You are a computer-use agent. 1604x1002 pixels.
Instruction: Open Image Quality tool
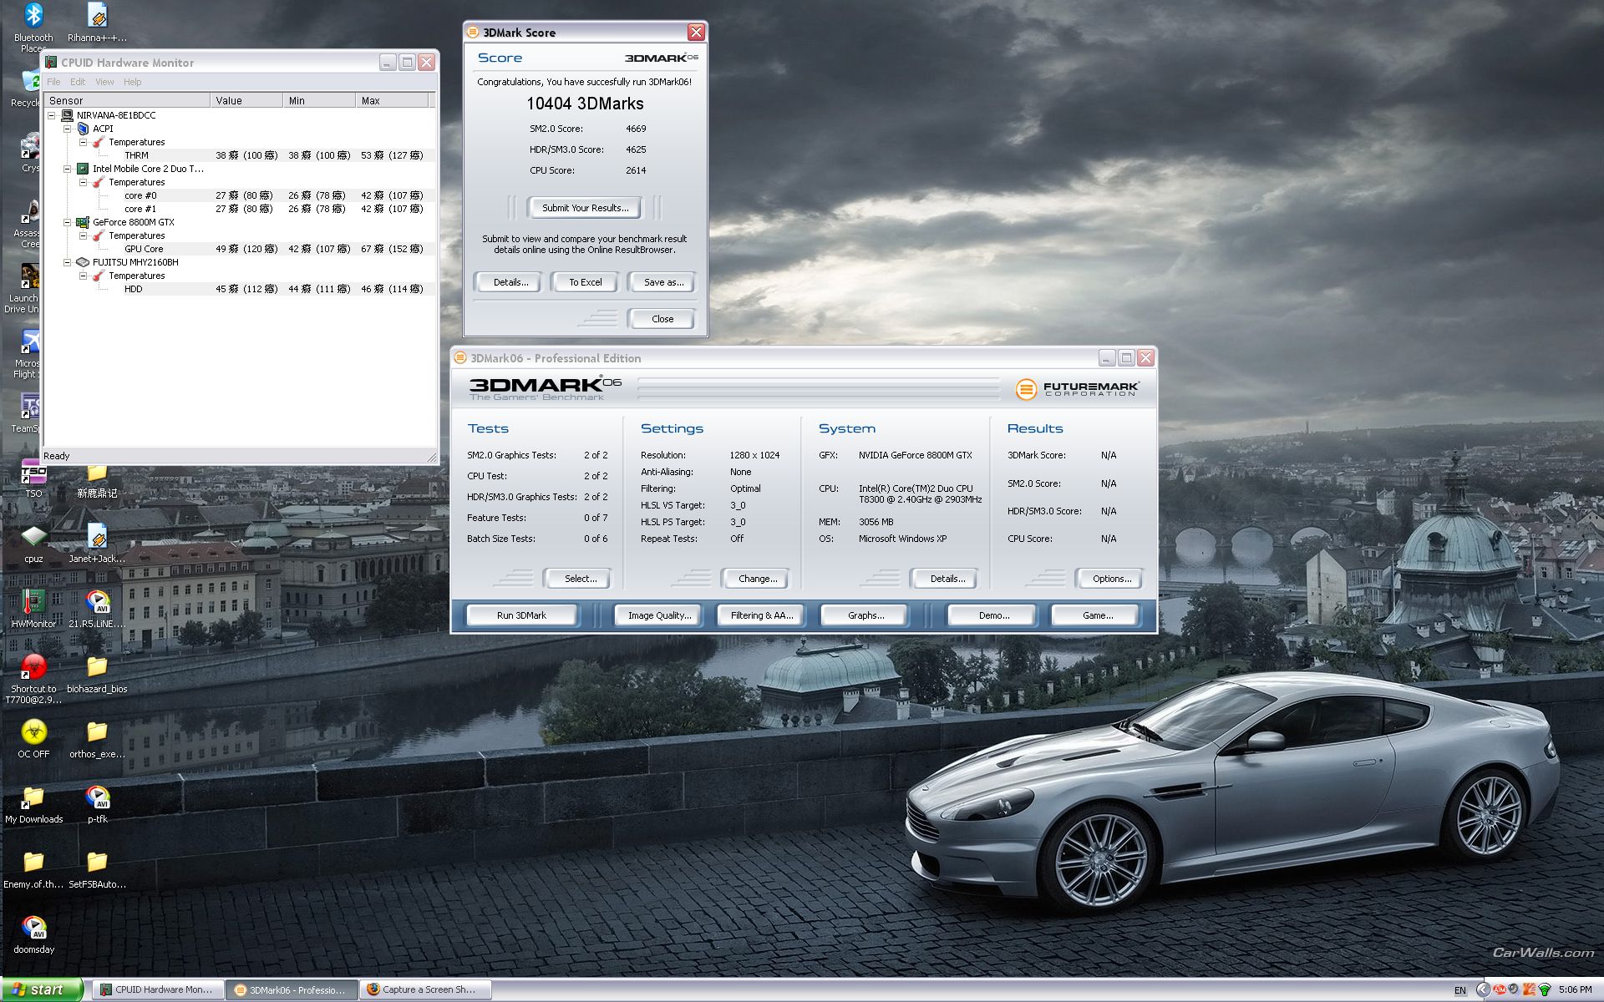pos(660,615)
